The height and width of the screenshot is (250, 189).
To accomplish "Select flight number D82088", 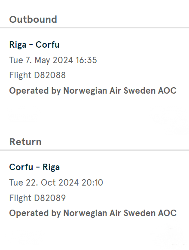I will 50,75.
